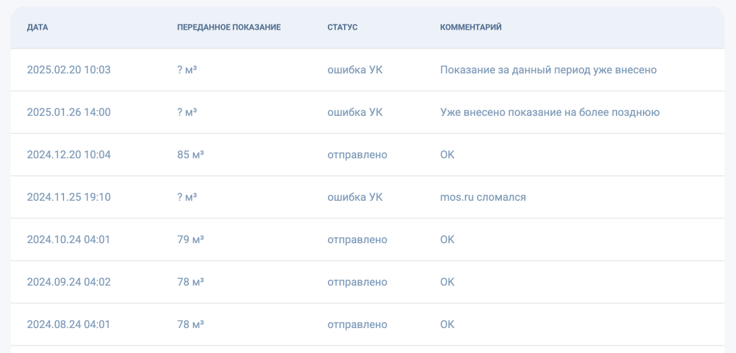The width and height of the screenshot is (736, 353).
Task: Click the "ПЕРЕДАННОЕ ПОКАЗАНИЕ" column header
Action: point(229,28)
